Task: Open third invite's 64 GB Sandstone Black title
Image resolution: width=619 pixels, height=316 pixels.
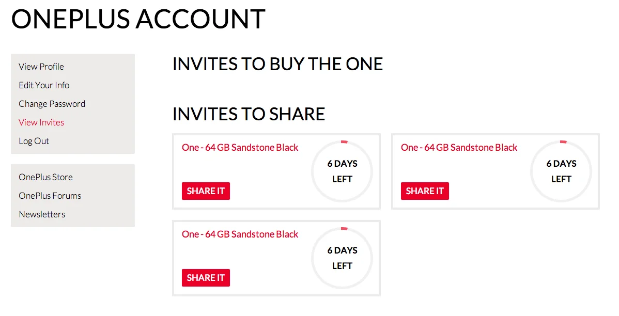Action: tap(240, 234)
